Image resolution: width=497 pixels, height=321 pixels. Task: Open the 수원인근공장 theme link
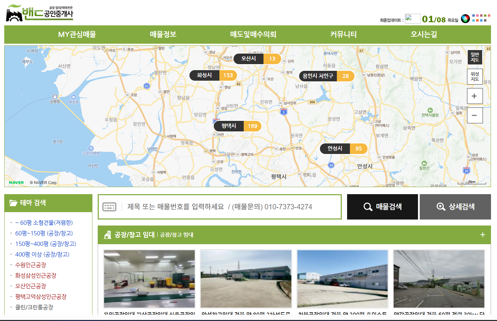coord(31,265)
